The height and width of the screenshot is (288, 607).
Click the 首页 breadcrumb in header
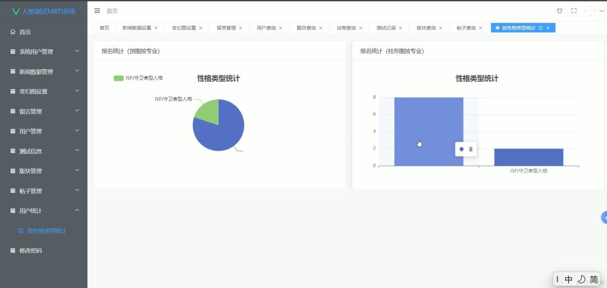tap(112, 11)
